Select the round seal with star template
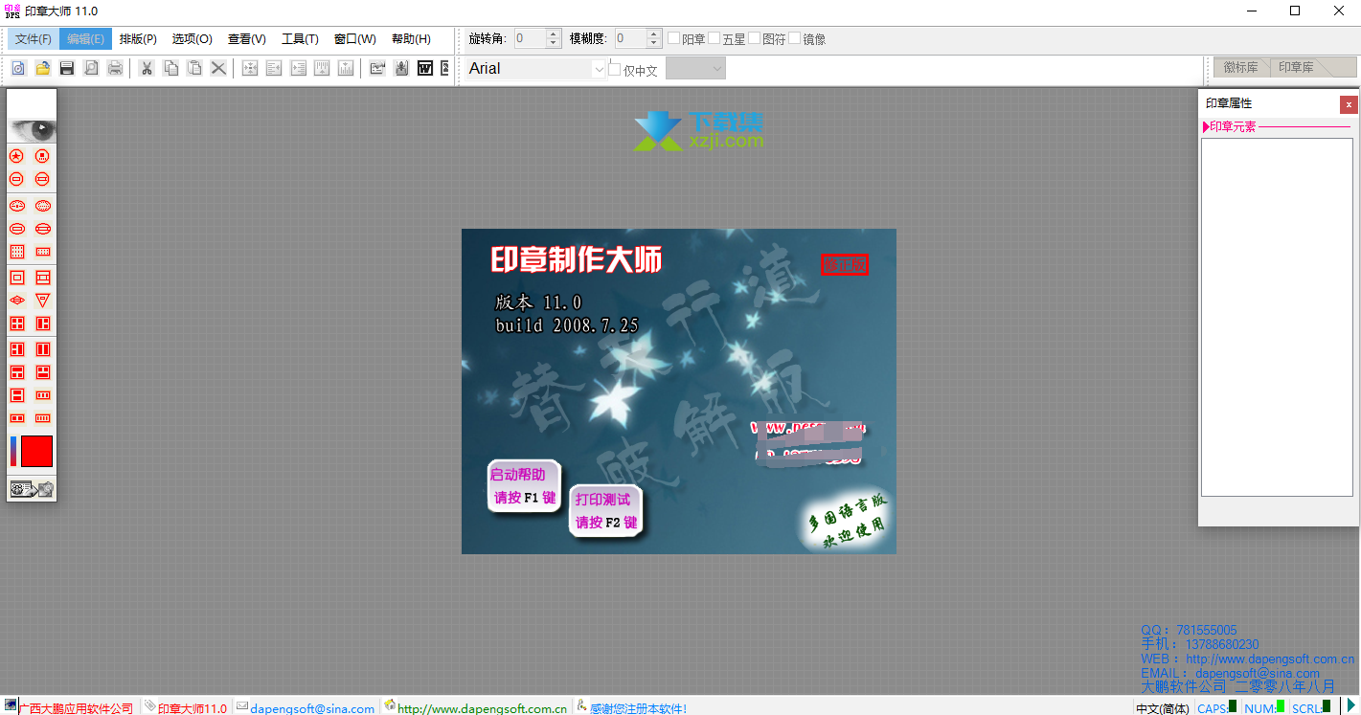The width and height of the screenshot is (1361, 715). pyautogui.click(x=16, y=156)
